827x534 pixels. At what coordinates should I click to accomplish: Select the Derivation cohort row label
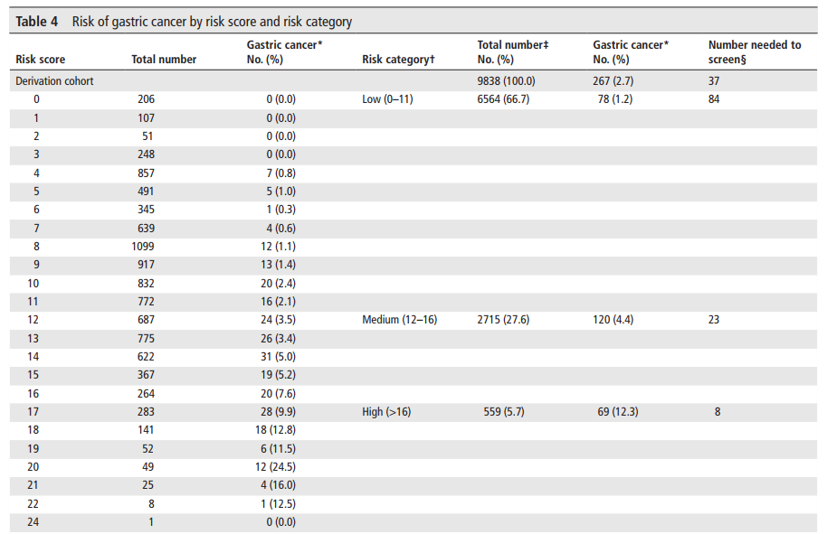click(54, 81)
